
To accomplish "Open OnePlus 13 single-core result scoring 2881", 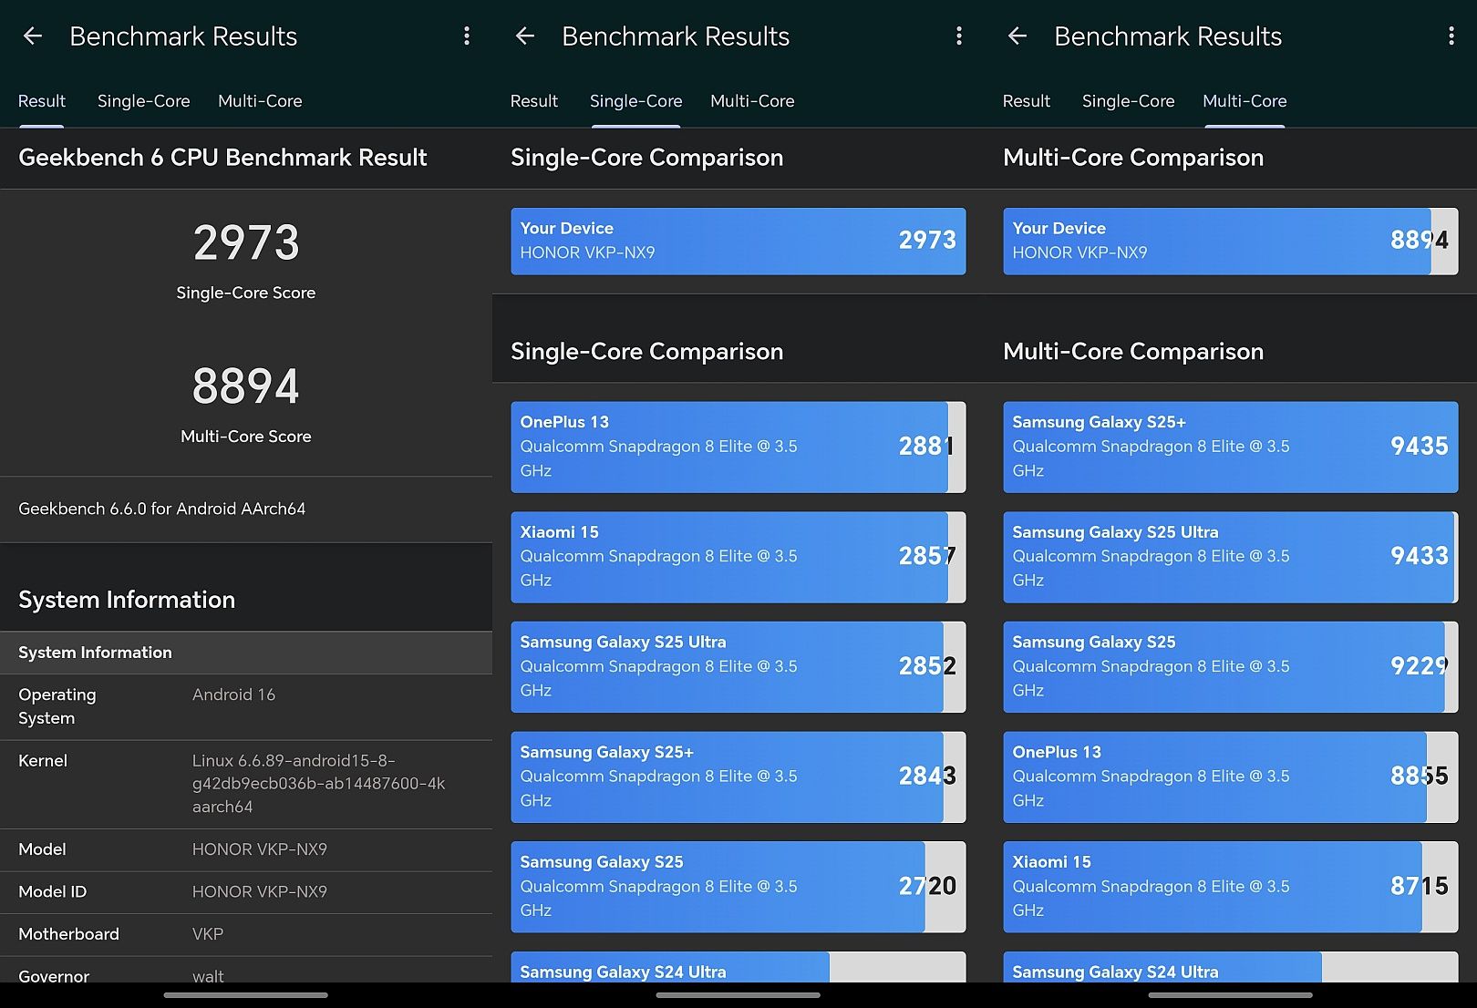I will click(738, 447).
